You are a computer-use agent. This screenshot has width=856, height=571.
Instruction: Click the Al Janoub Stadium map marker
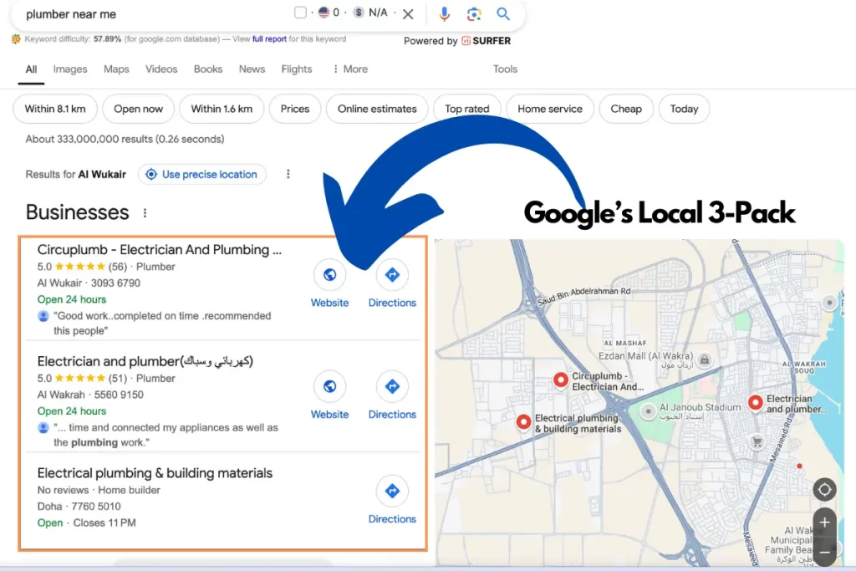648,410
